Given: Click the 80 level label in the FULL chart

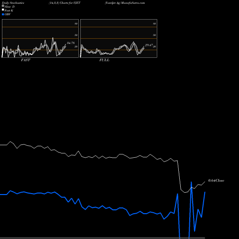Looking at the screenshot, I should coord(154,23).
